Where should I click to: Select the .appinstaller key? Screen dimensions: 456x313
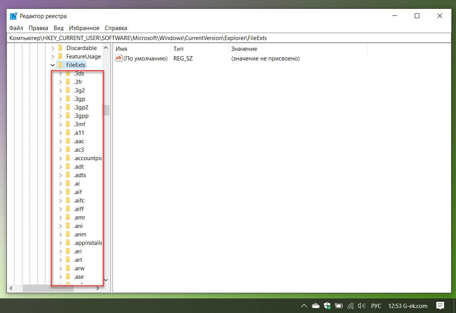[87, 243]
